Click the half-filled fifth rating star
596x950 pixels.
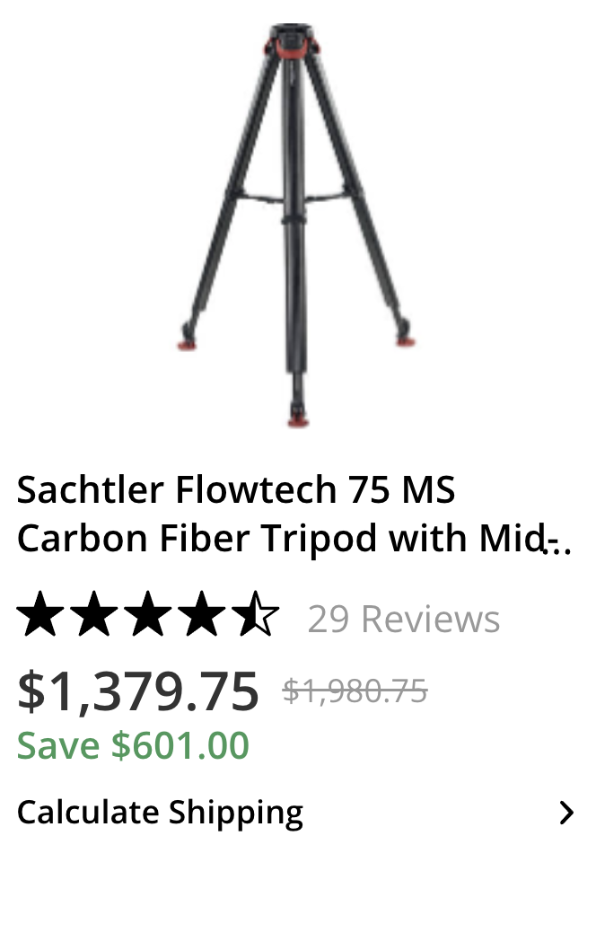click(x=256, y=614)
